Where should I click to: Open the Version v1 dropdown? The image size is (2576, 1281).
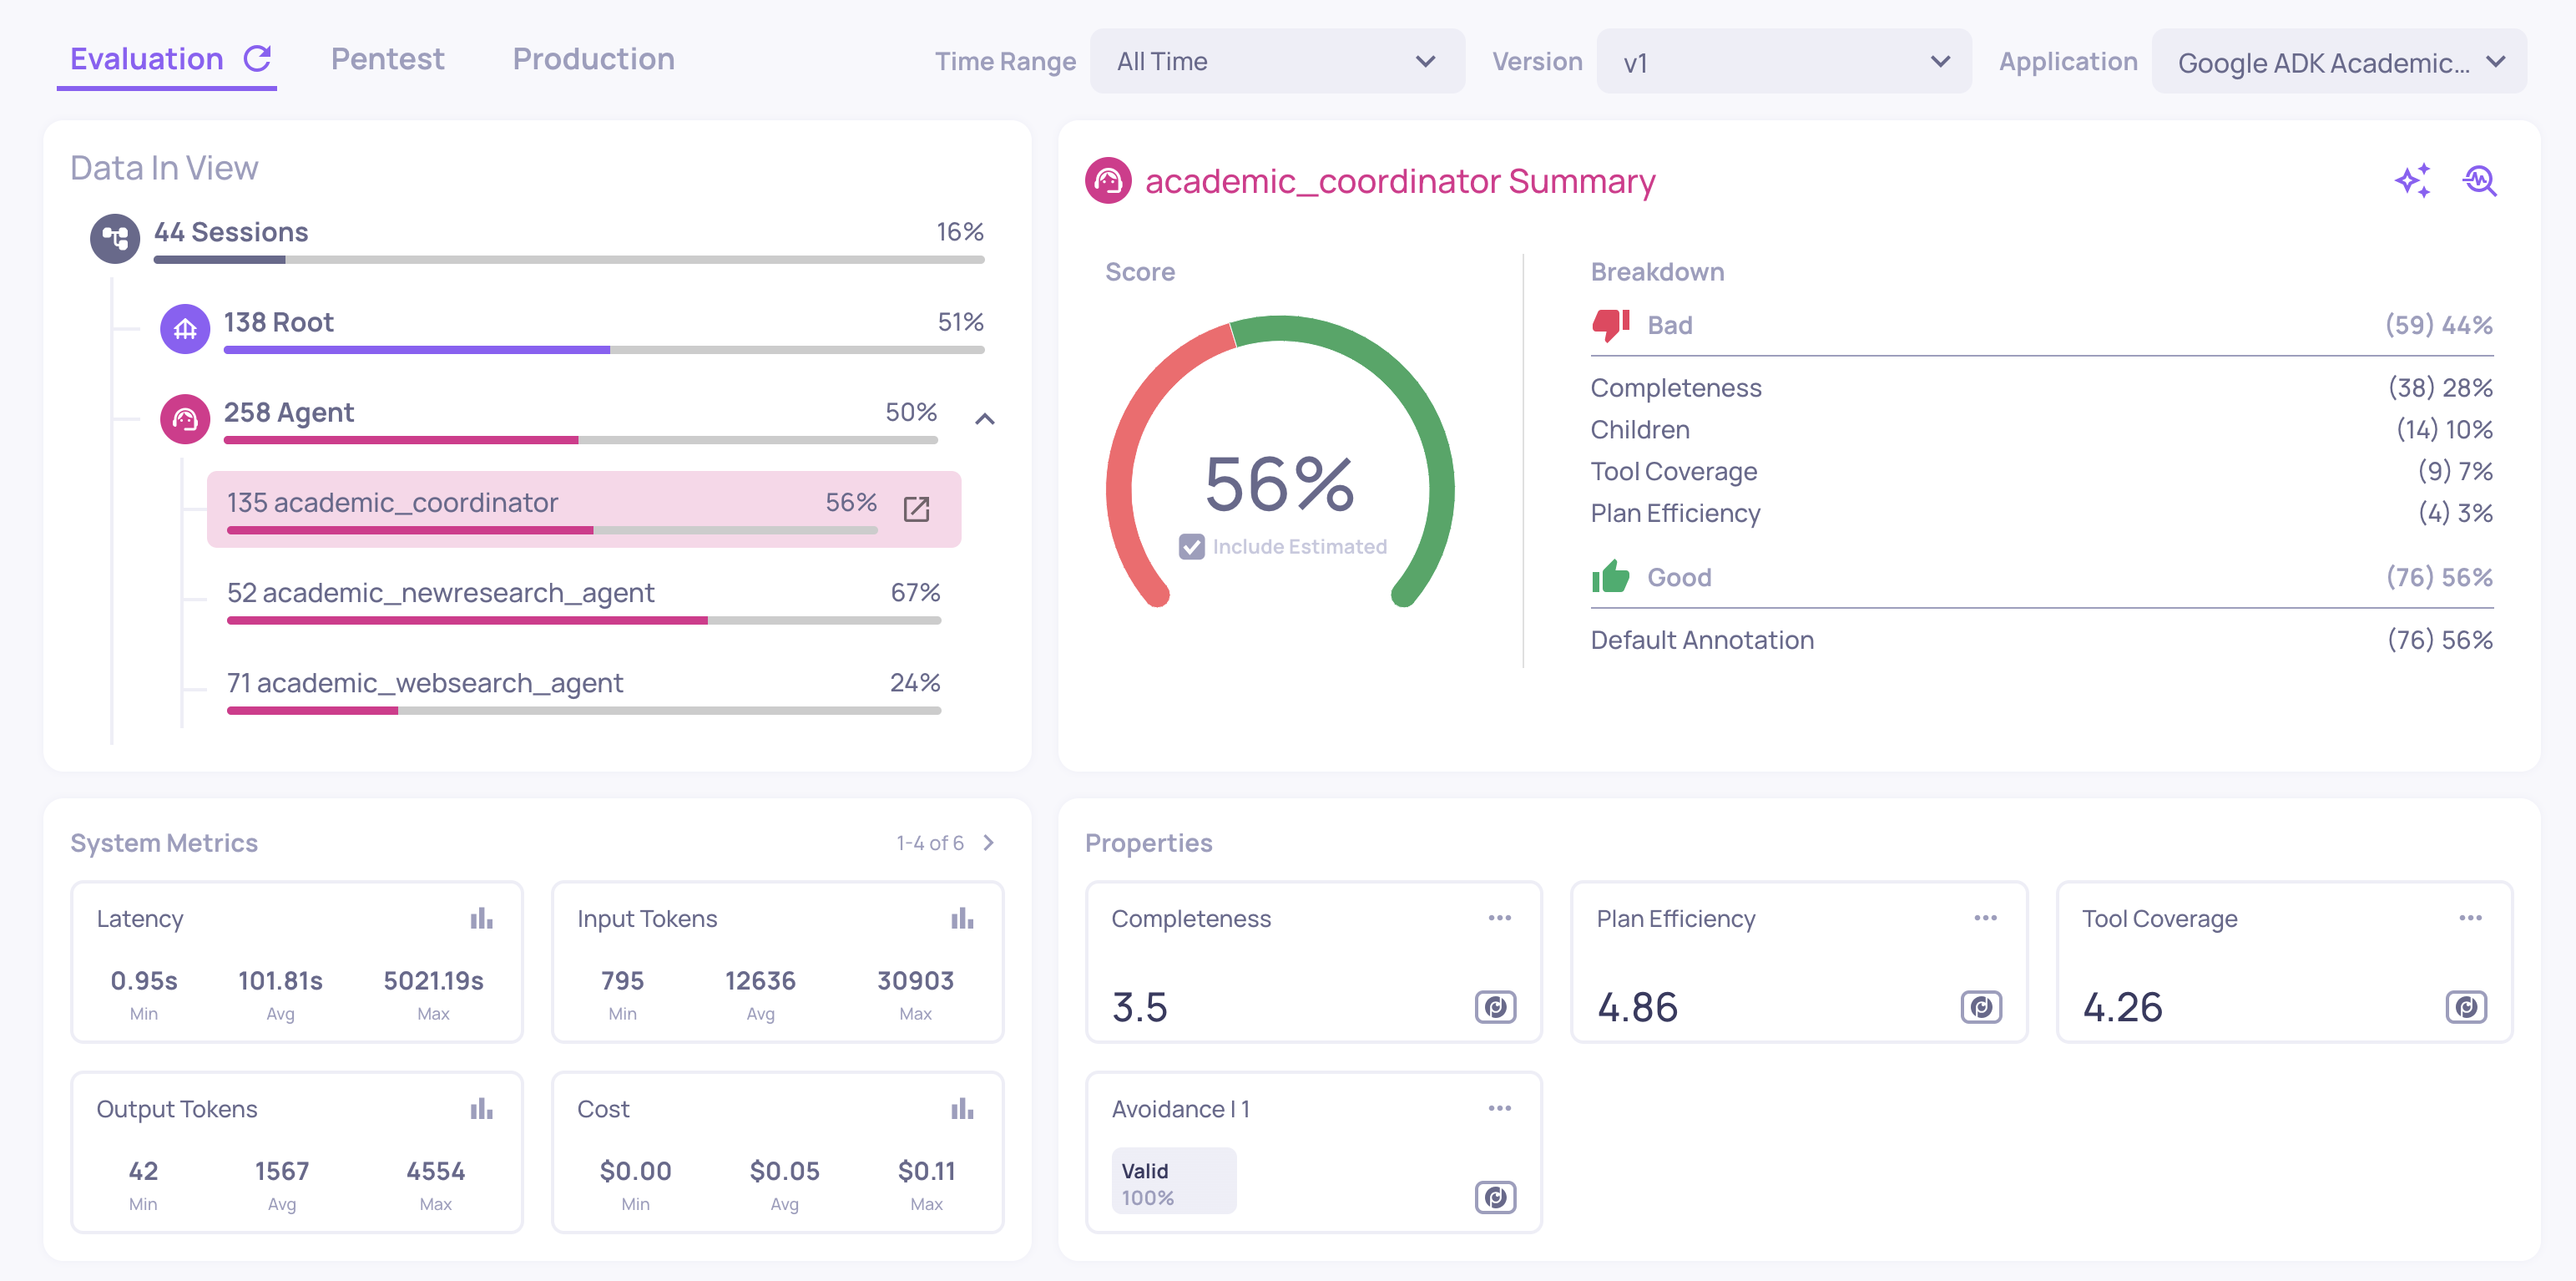(1783, 62)
